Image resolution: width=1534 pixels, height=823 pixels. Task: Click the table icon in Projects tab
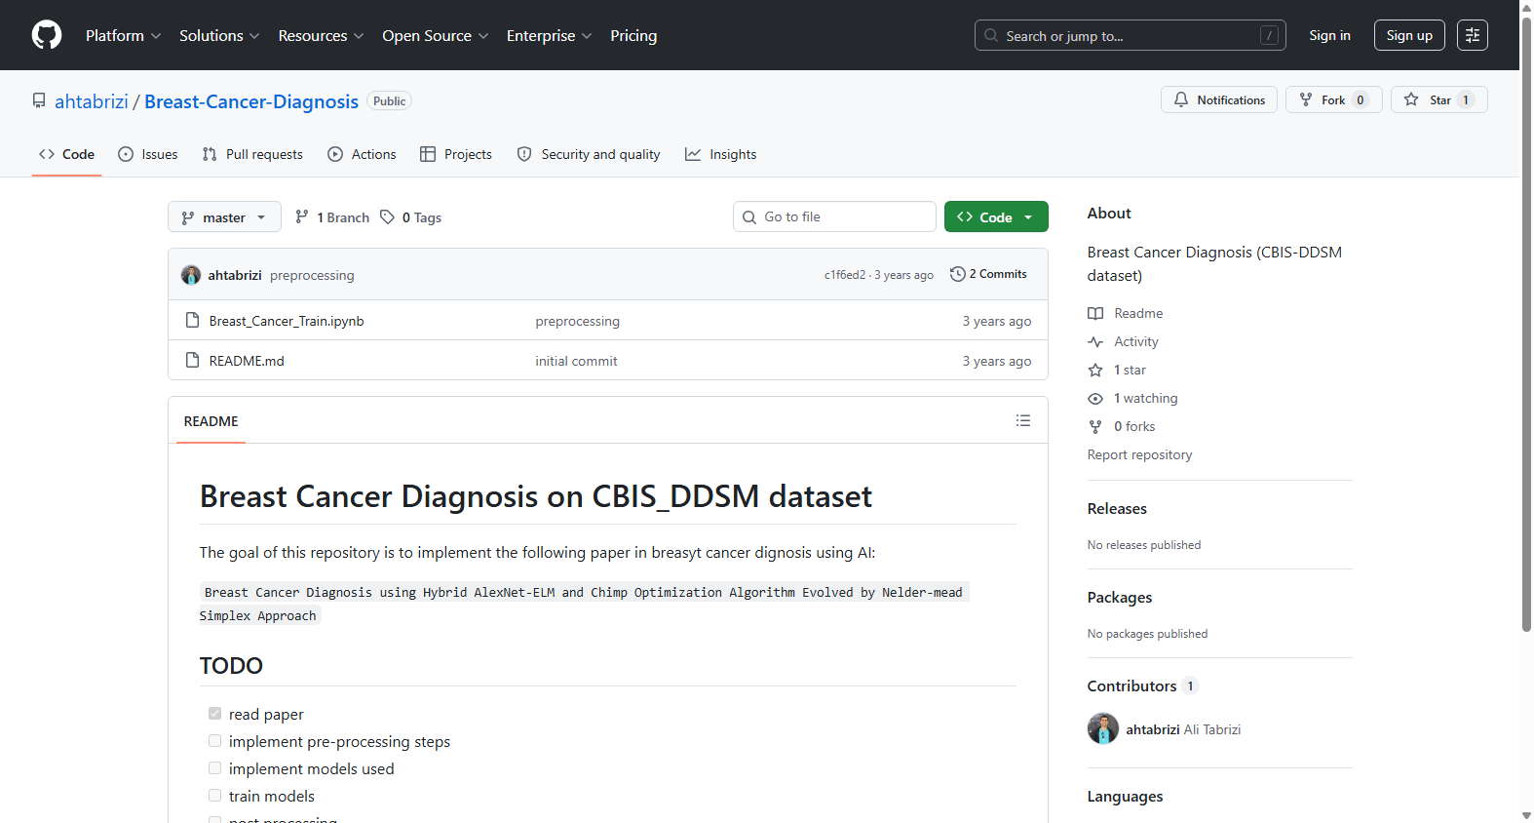point(428,154)
